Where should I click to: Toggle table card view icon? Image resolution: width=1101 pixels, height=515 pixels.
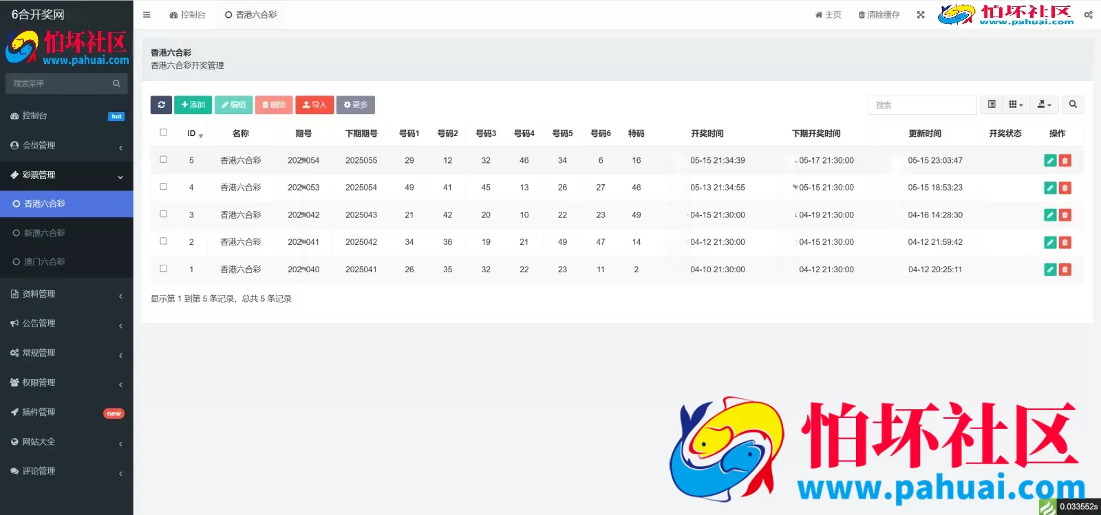tap(992, 105)
